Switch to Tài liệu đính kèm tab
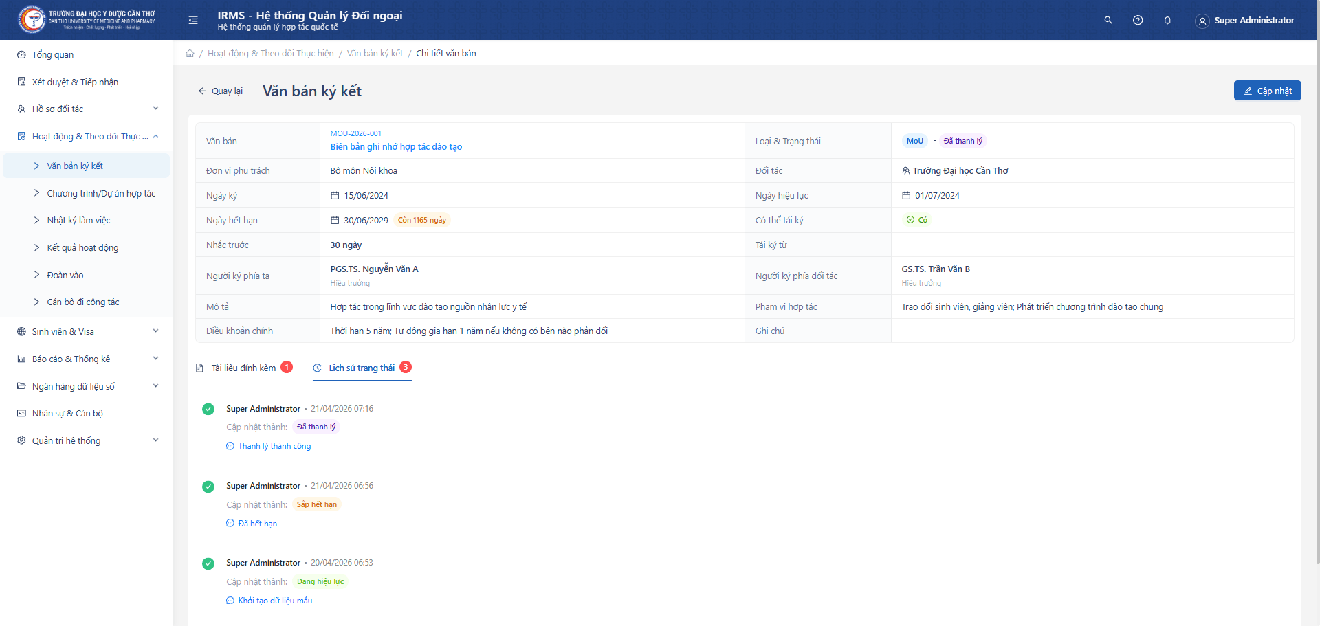This screenshot has height=626, width=1320. coord(243,368)
